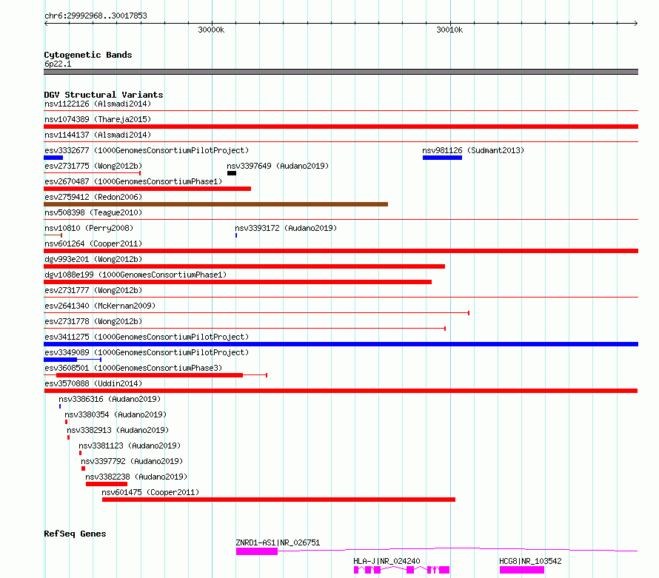Click the esv3332677 variant label
The height and width of the screenshot is (578, 659).
(147, 150)
